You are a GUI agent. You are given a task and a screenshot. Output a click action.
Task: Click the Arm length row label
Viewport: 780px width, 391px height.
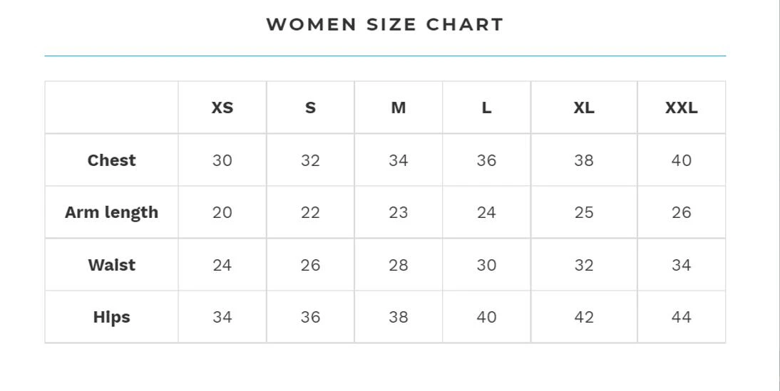coord(112,212)
